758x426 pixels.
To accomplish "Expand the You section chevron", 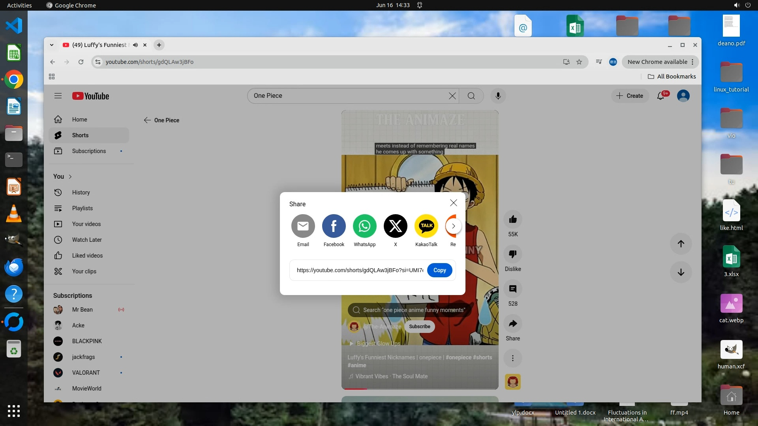I will coord(70,177).
